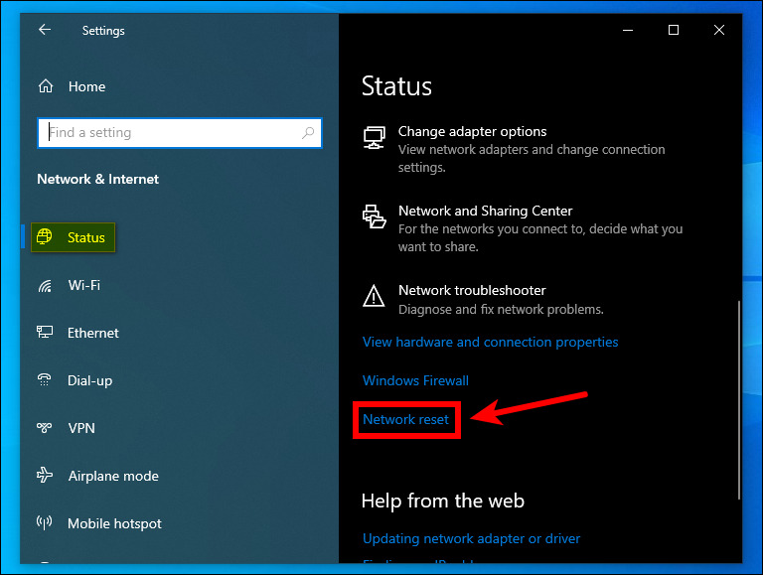Open Home from the house icon
Image resolution: width=763 pixels, height=575 pixels.
click(46, 86)
